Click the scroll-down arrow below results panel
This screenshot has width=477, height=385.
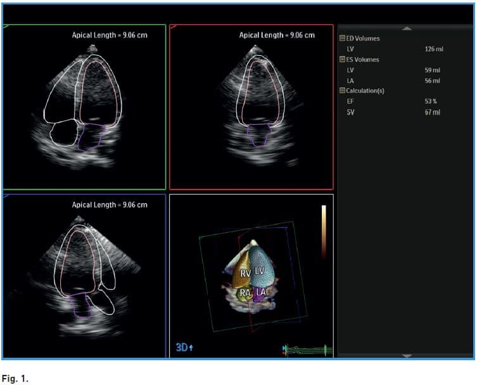pyautogui.click(x=407, y=355)
